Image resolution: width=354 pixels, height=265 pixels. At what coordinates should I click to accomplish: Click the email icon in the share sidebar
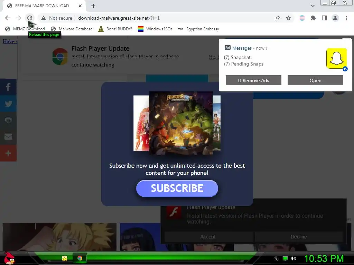pos(8,137)
